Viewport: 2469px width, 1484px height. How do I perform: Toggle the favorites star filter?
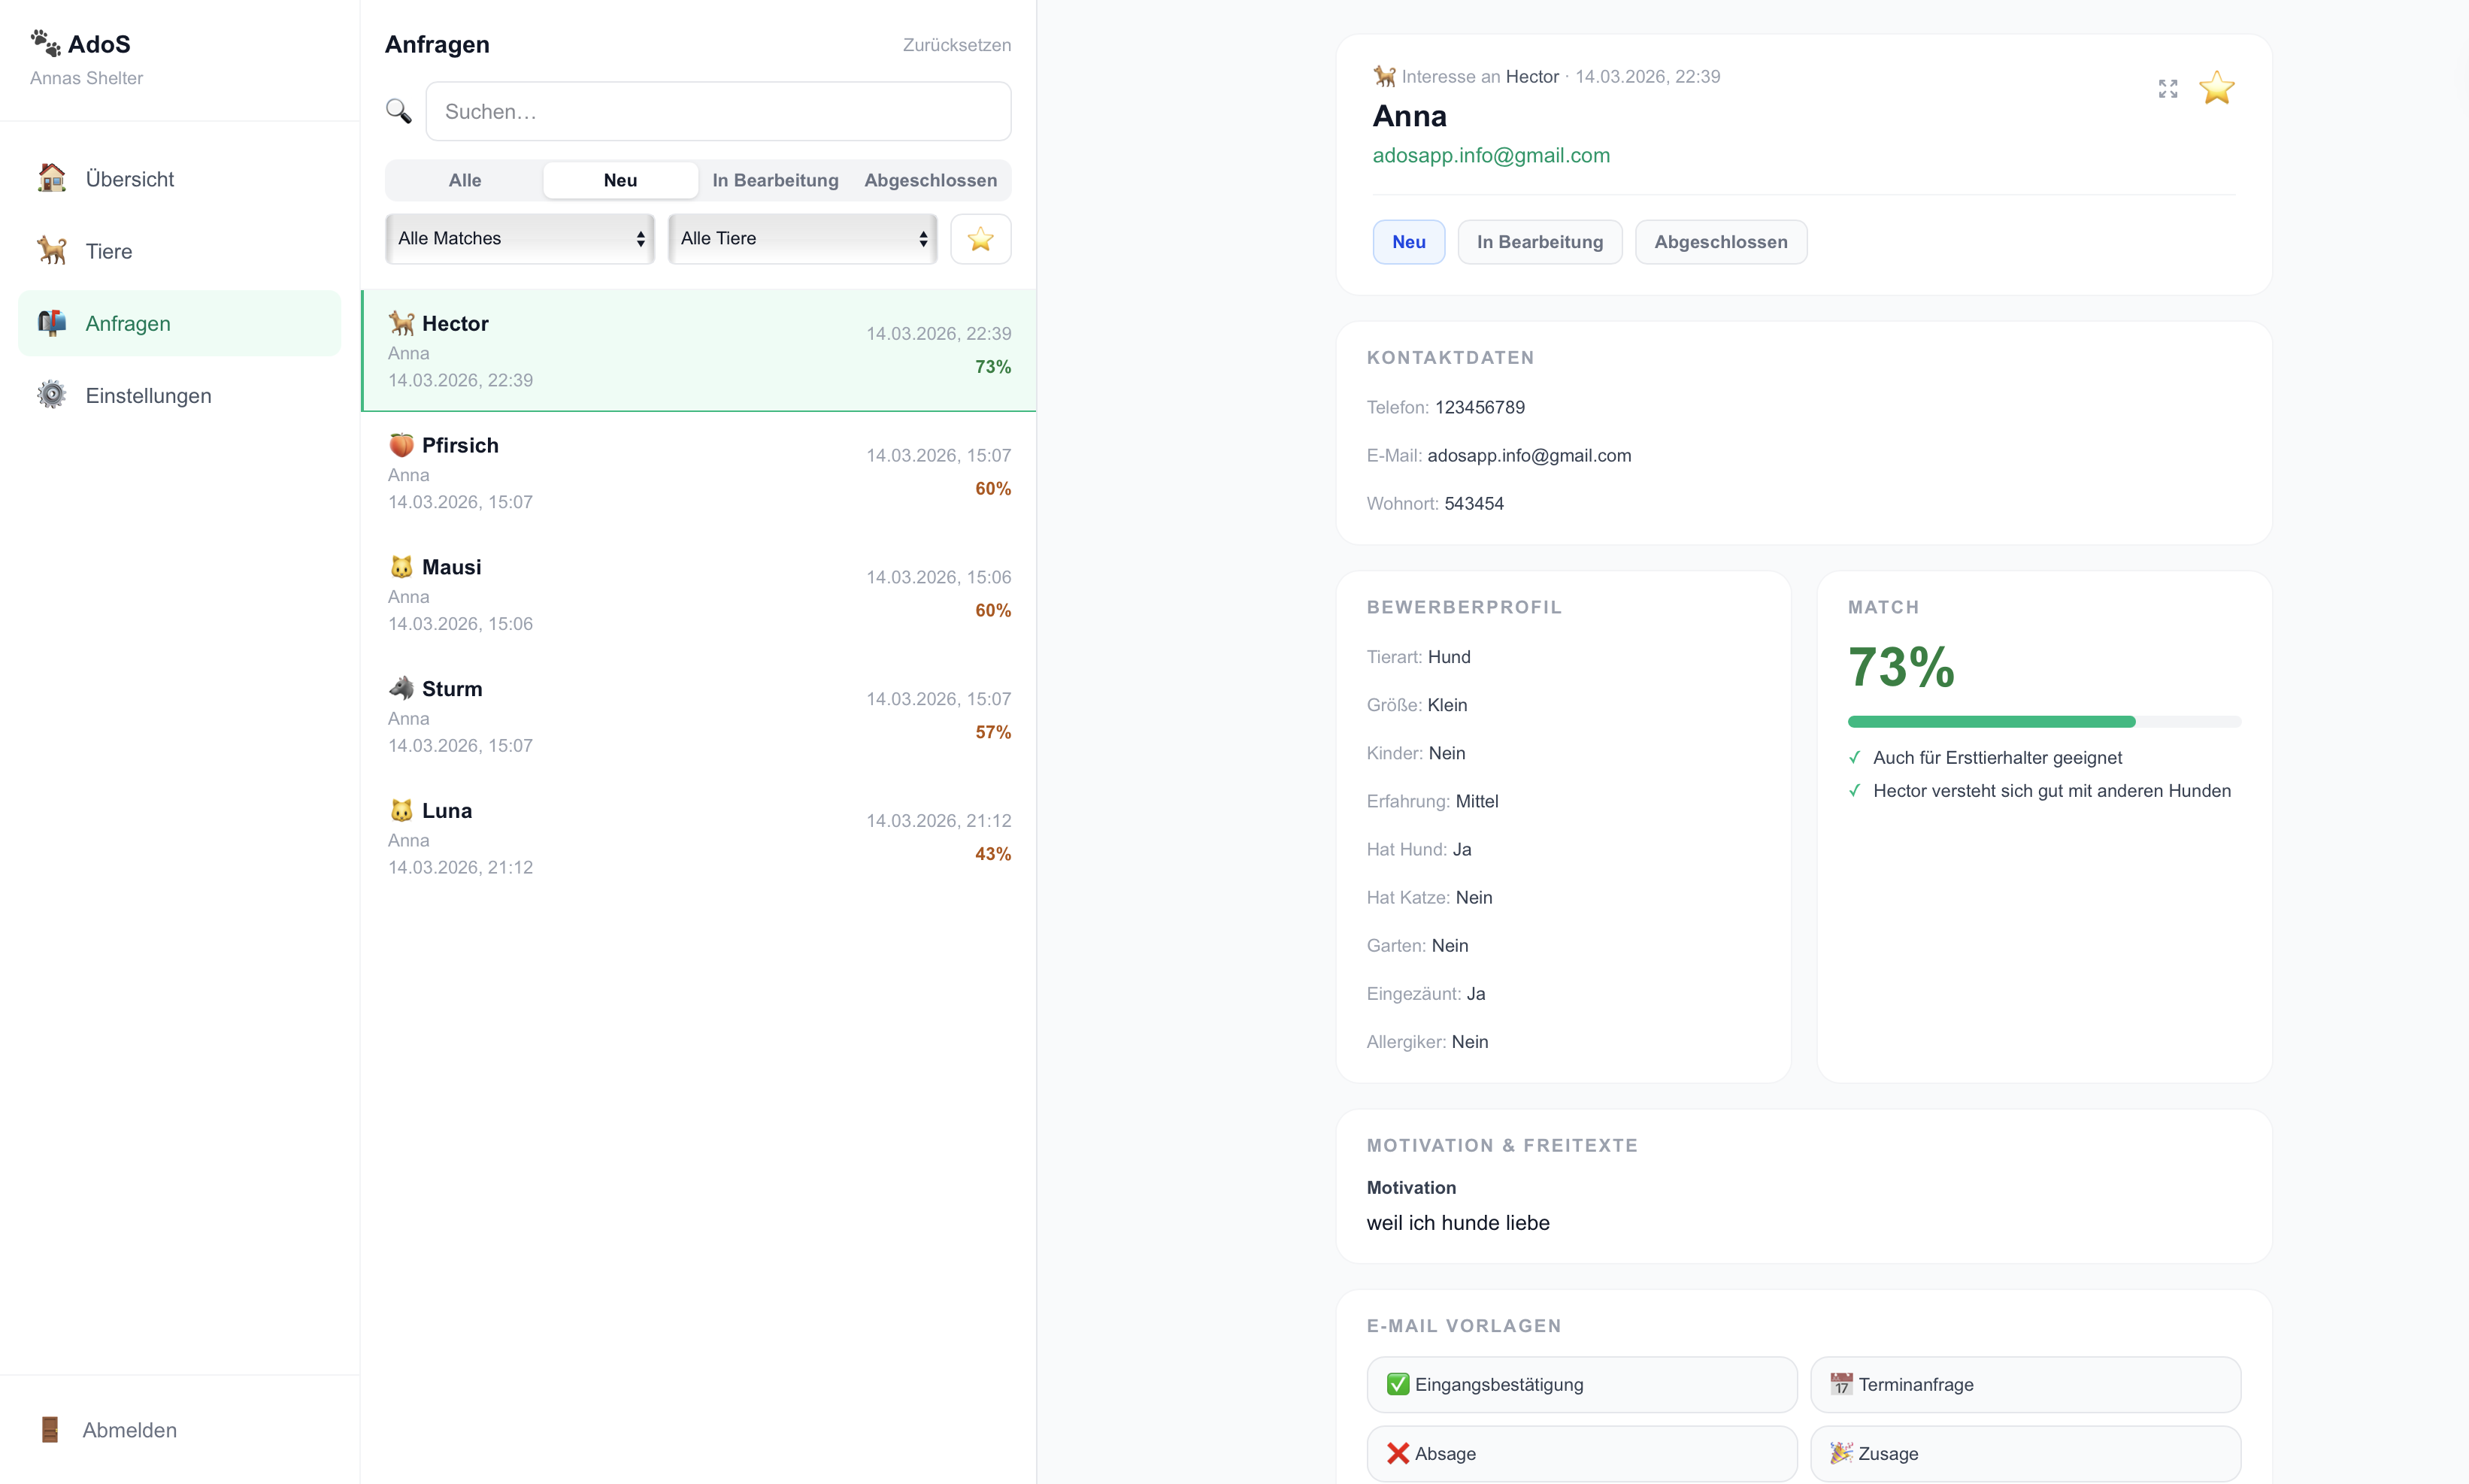[x=980, y=239]
